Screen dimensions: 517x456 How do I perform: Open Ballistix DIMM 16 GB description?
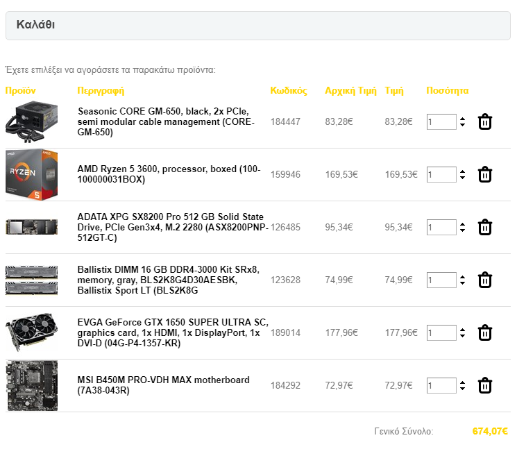(x=169, y=280)
